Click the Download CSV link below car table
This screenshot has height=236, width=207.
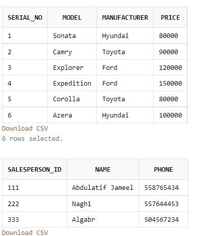[x=25, y=129]
